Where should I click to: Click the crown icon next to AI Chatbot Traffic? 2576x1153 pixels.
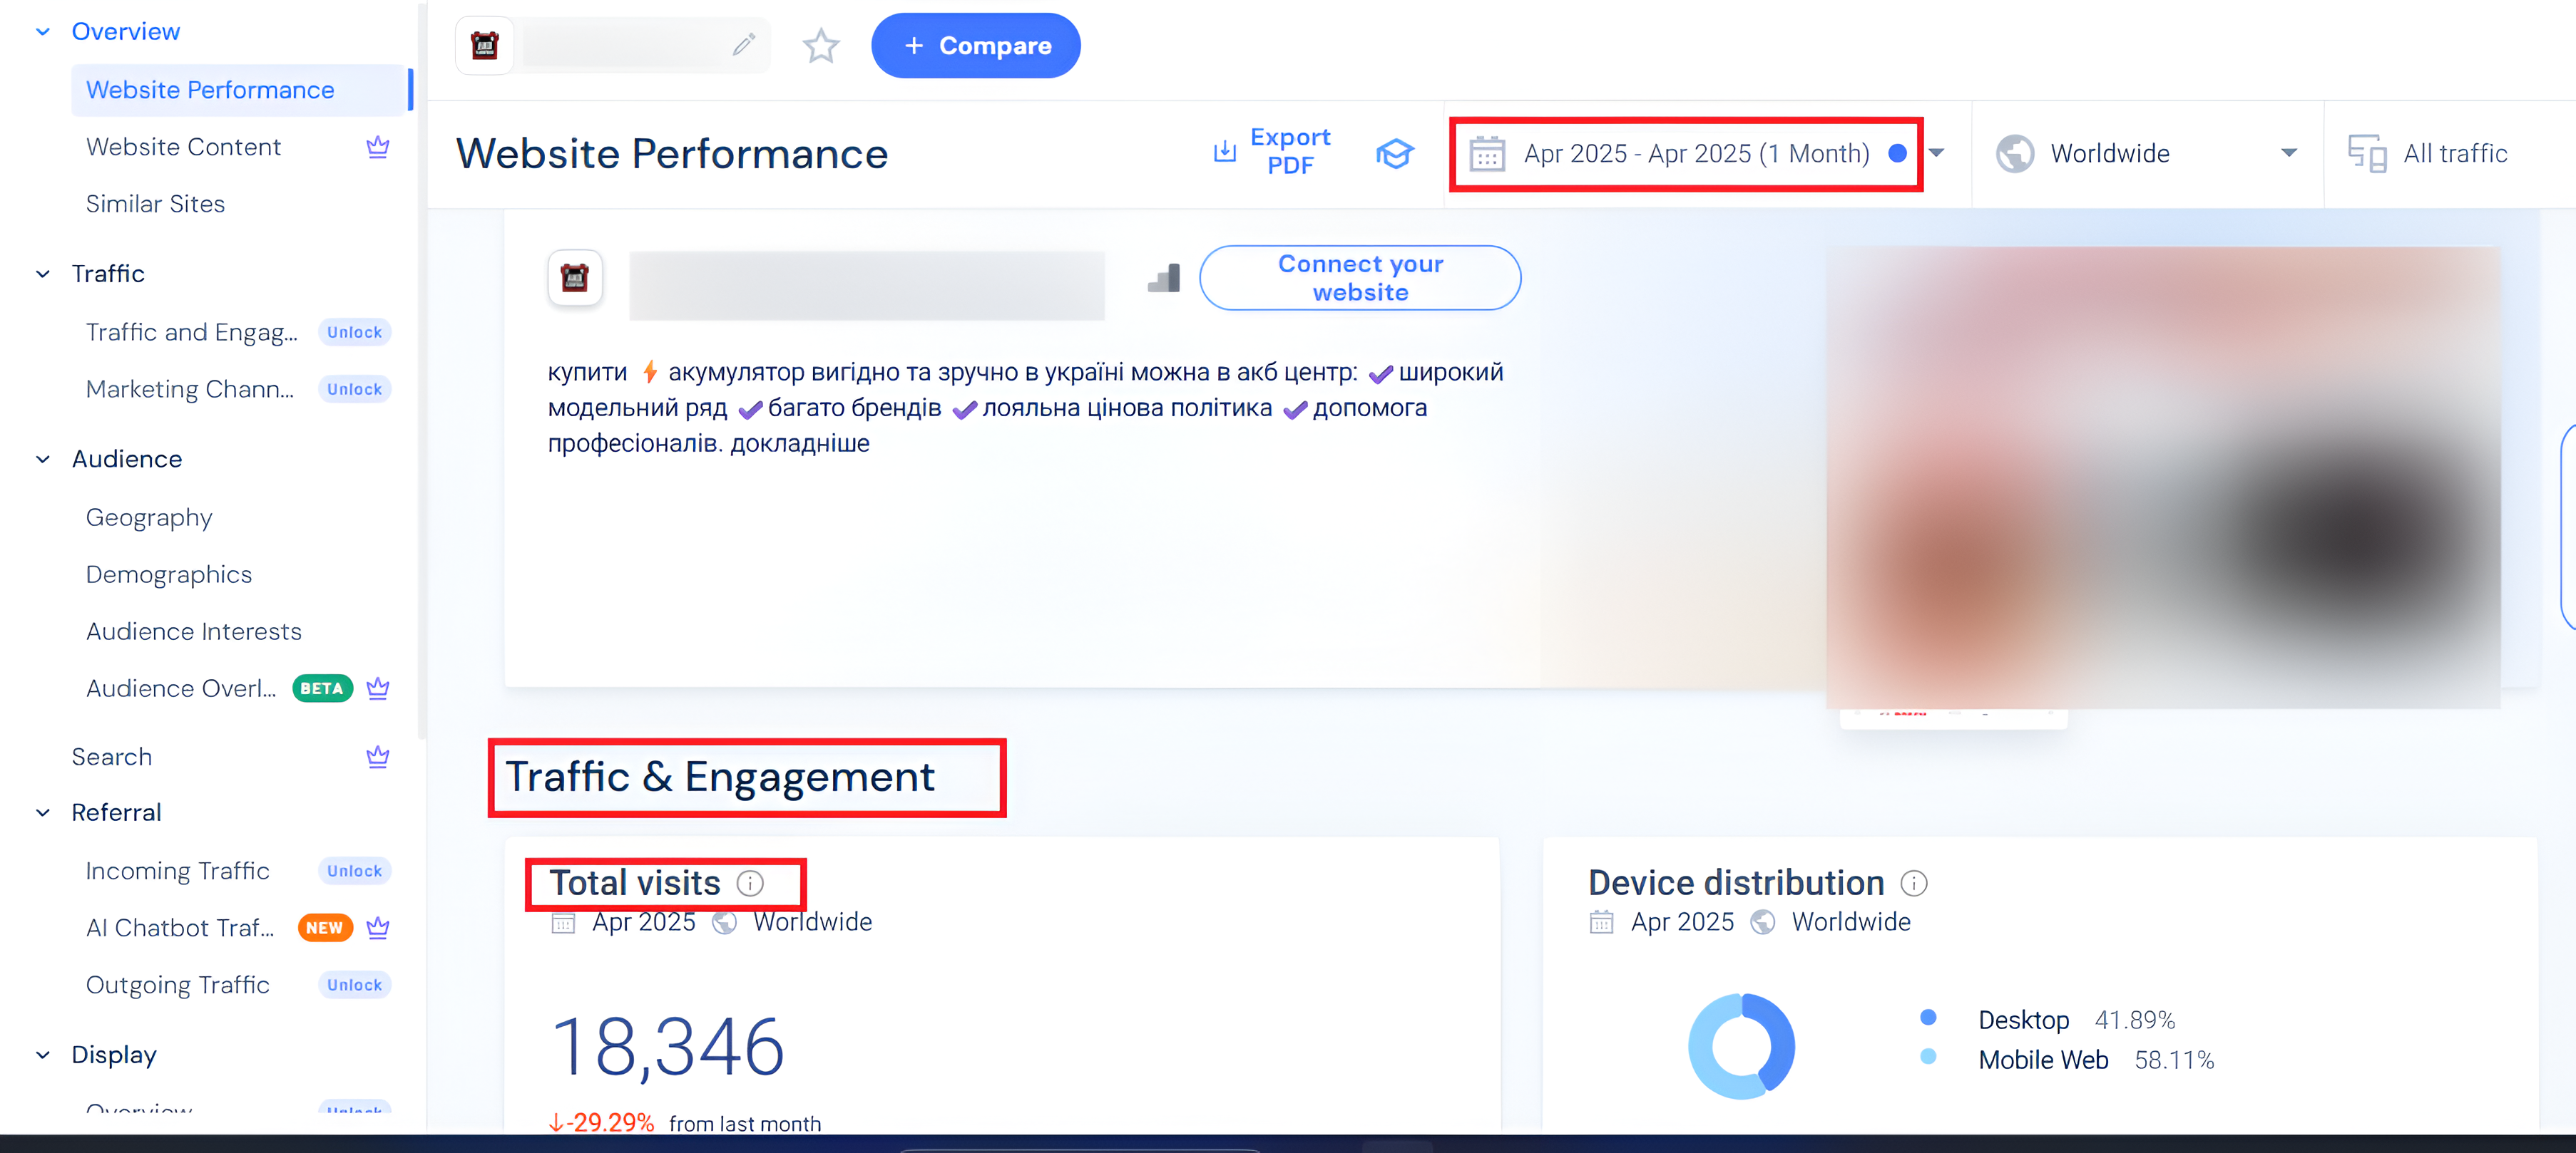tap(377, 927)
